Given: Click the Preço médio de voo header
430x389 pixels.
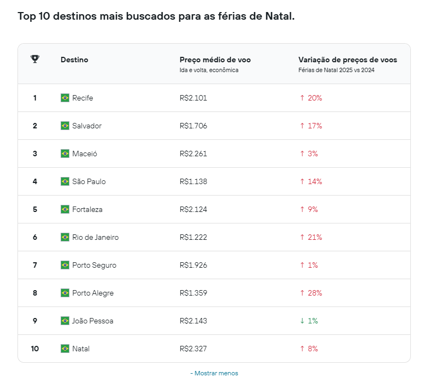Looking at the screenshot, I should click(215, 60).
